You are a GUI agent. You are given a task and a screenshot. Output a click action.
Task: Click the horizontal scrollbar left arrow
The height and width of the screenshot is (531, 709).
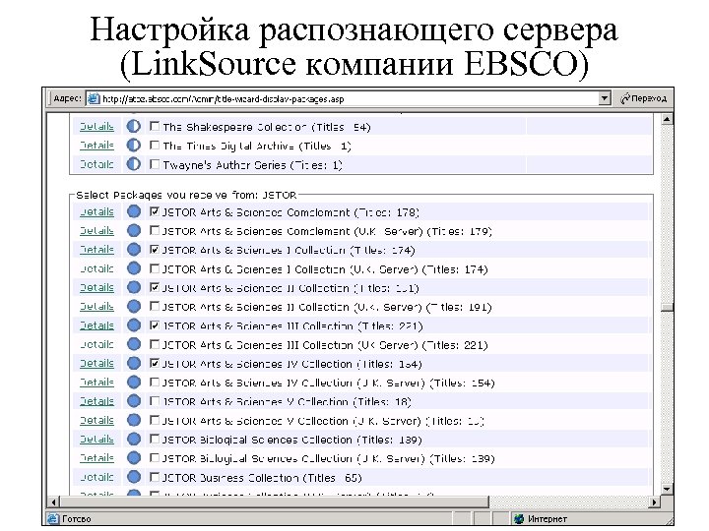(53, 501)
